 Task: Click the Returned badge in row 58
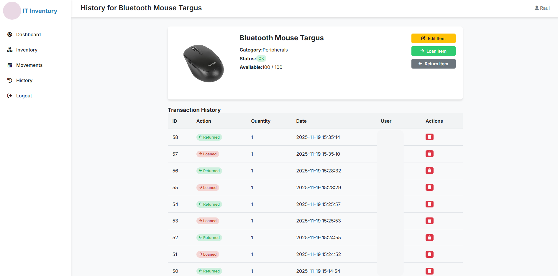point(209,137)
